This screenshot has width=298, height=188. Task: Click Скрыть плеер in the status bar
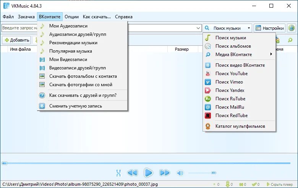pos(280,184)
